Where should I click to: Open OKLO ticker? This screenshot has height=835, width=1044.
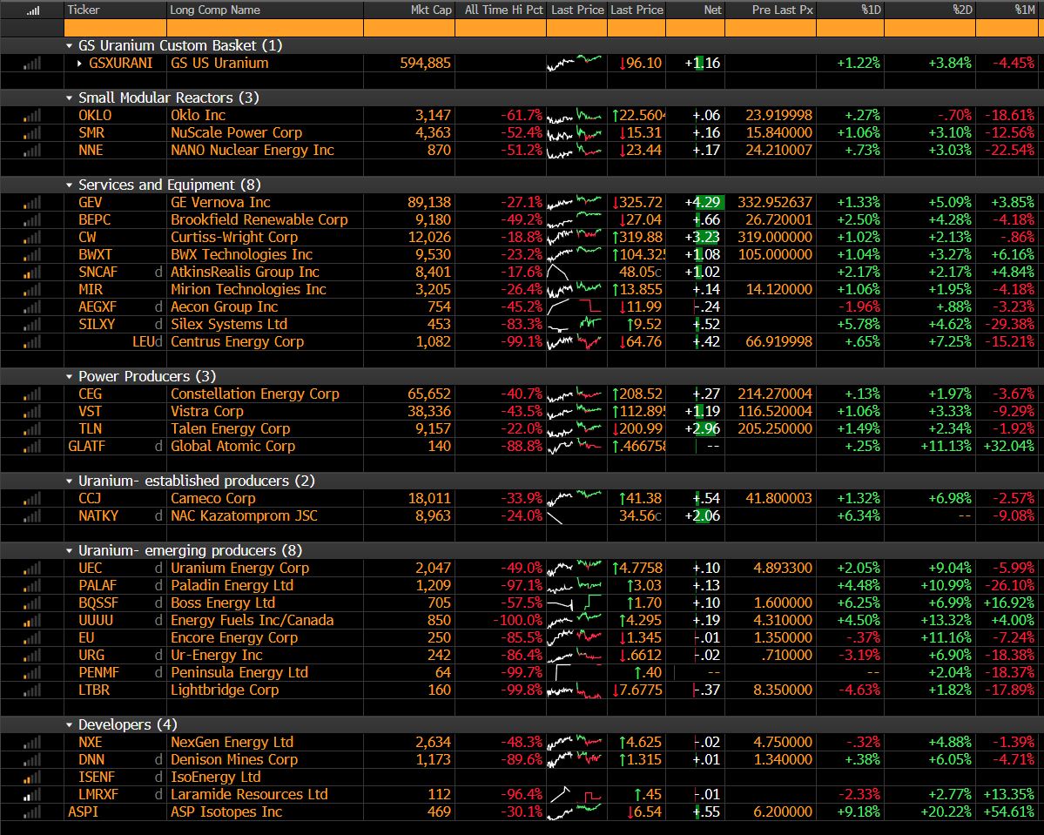point(95,115)
